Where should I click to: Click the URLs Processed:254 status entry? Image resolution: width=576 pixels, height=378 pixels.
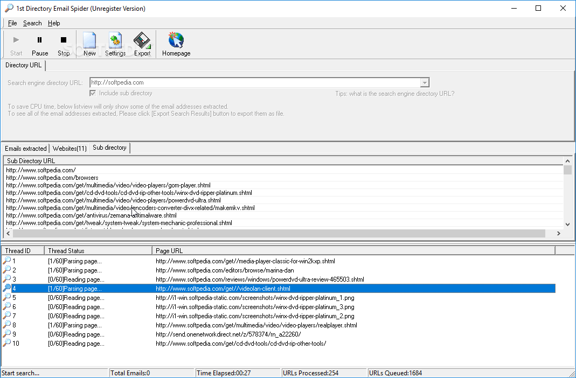pyautogui.click(x=324, y=373)
